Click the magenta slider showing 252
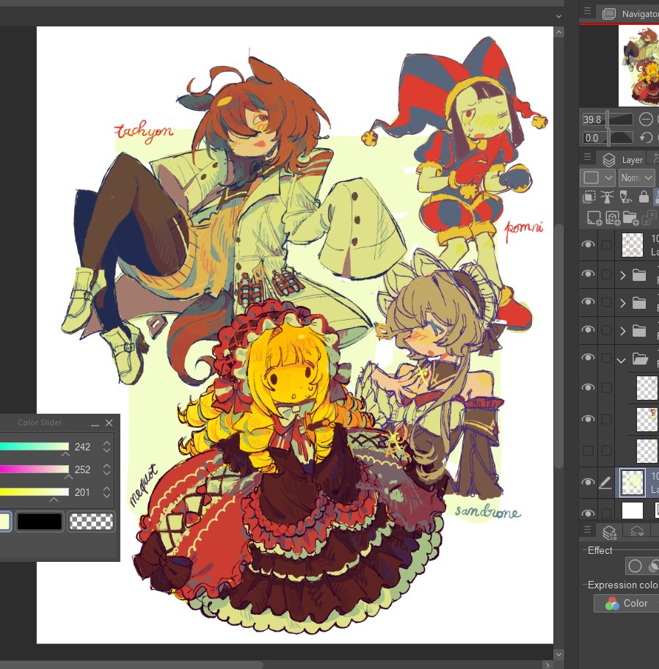This screenshot has width=659, height=669. (x=34, y=469)
